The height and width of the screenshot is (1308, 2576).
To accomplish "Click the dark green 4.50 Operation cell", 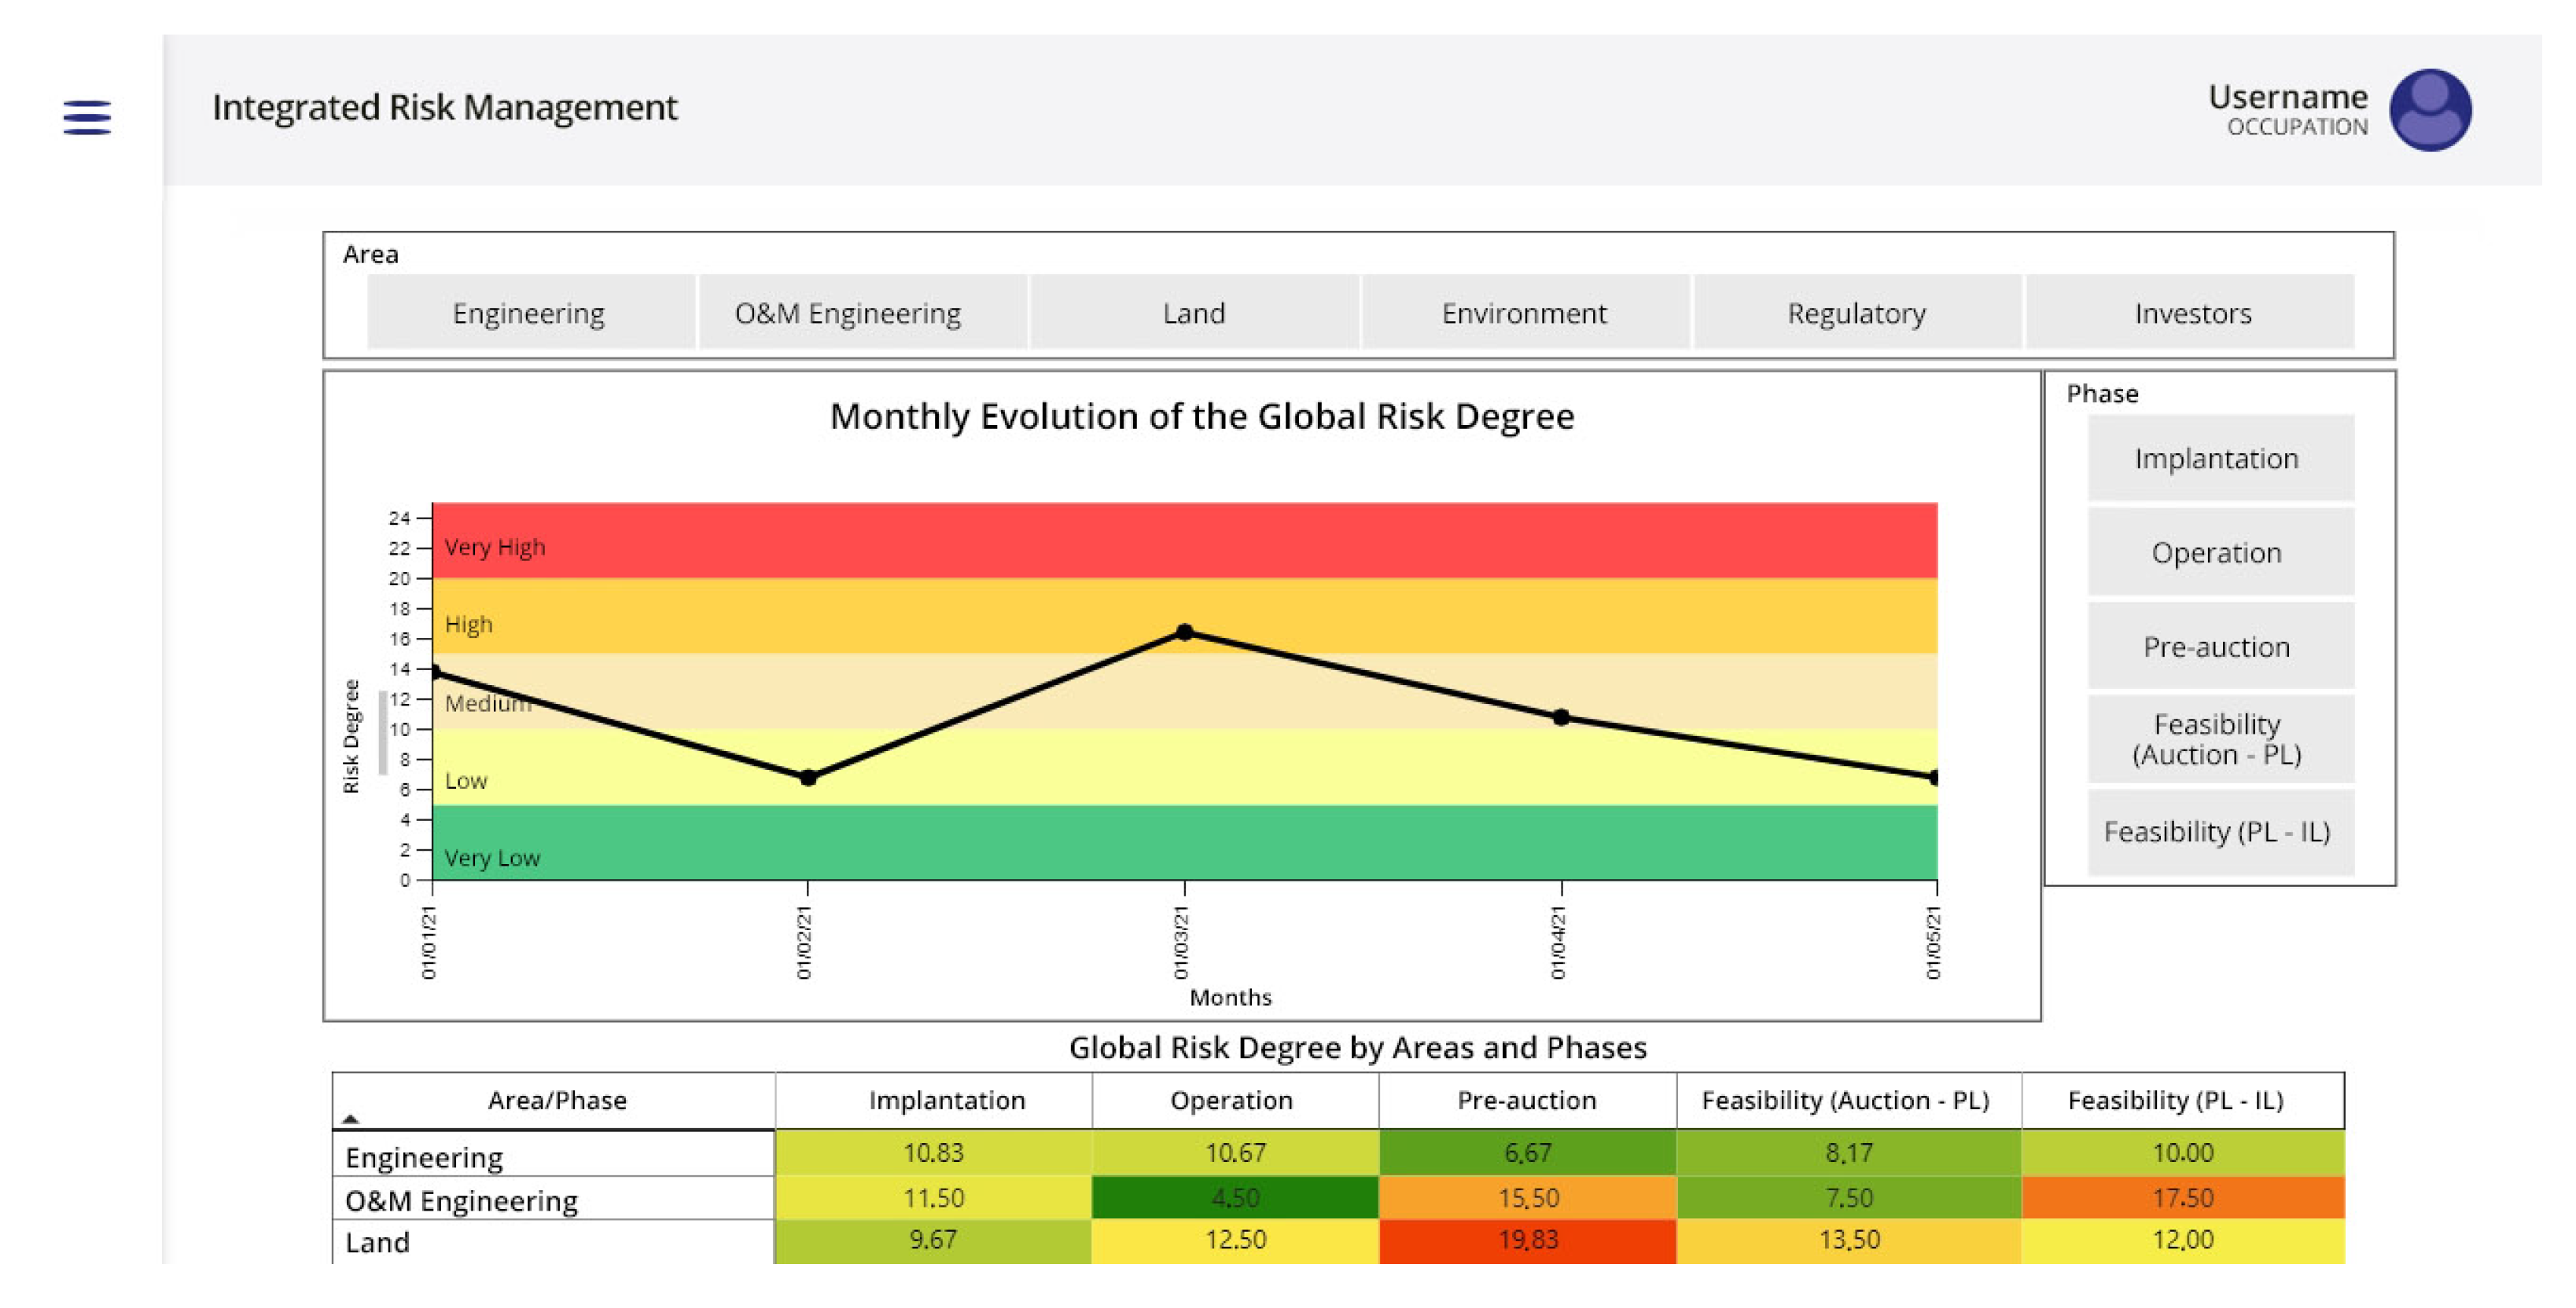I will 1235,1197.
